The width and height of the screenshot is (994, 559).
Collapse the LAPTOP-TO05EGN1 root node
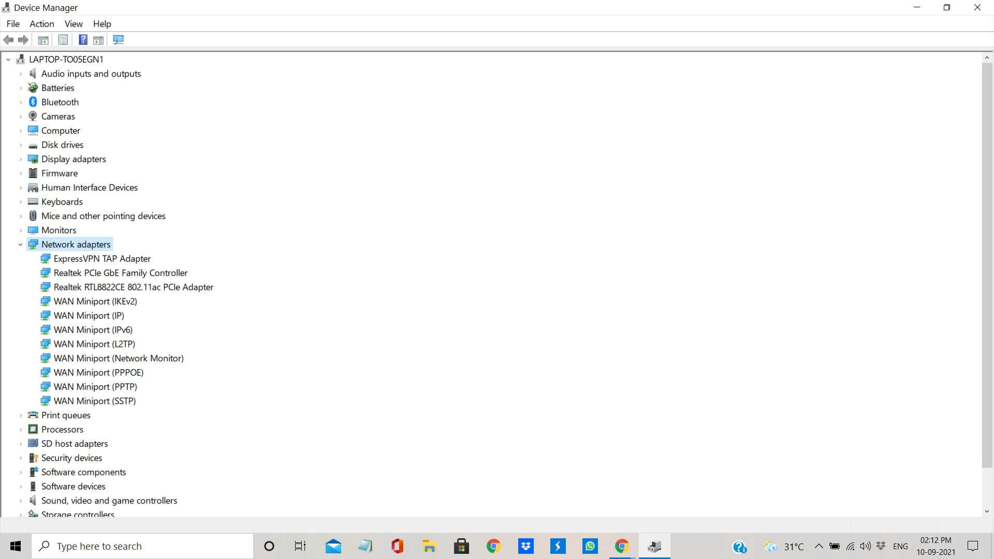(8, 60)
